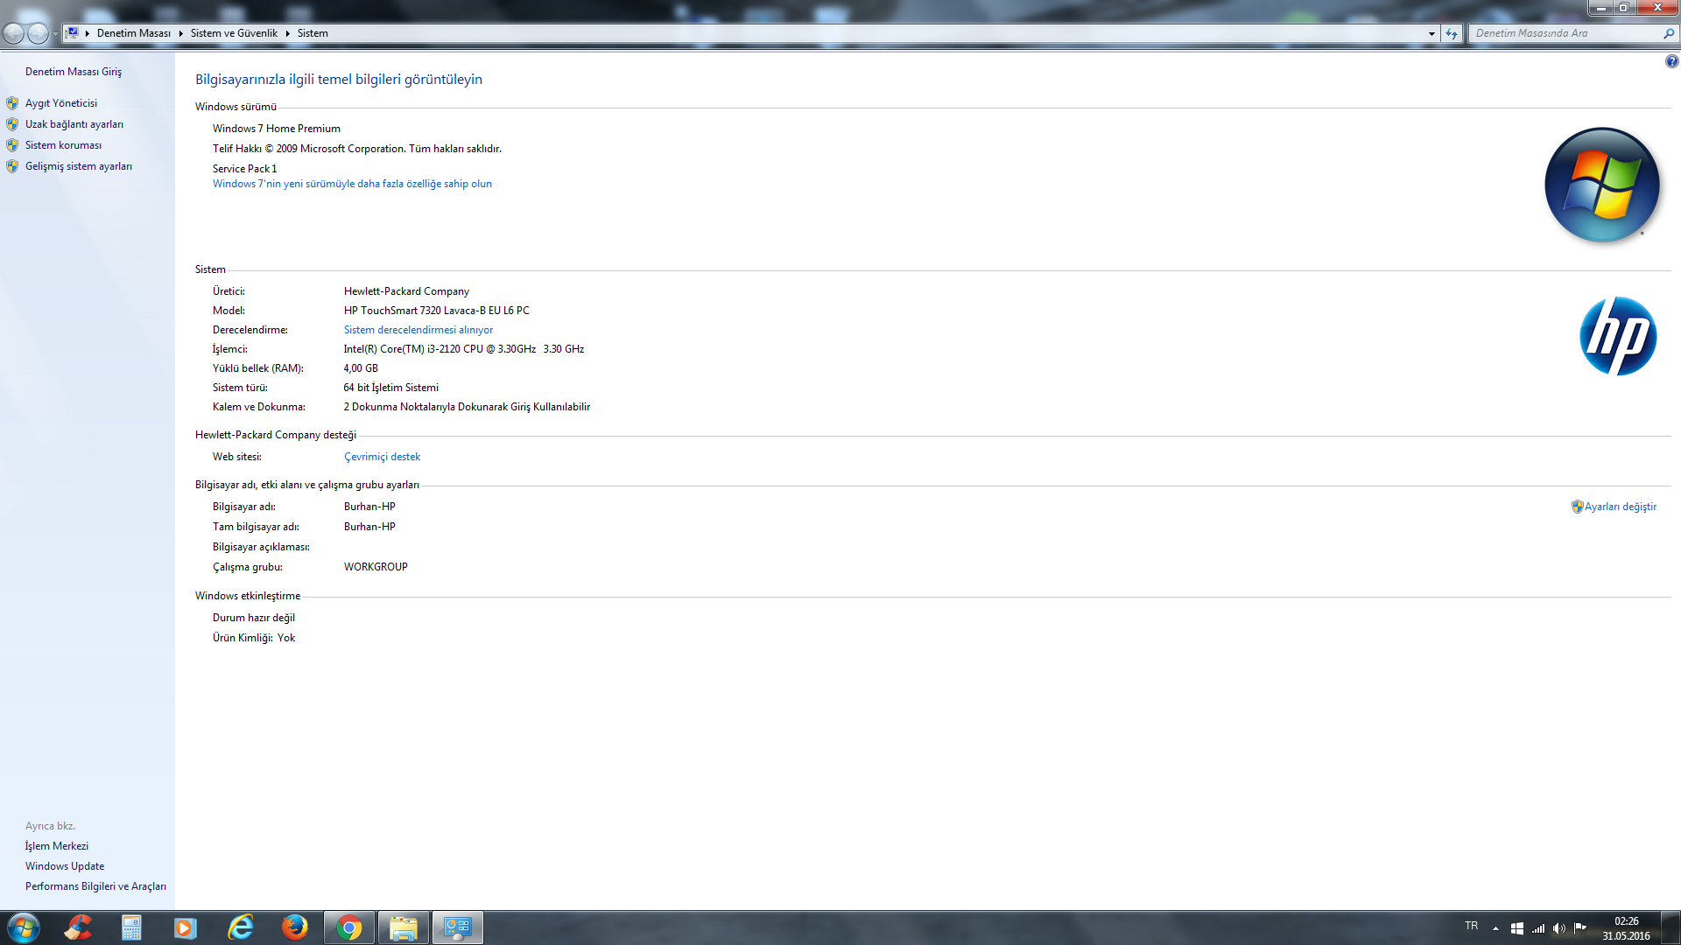Viewport: 1681px width, 945px height.
Task: Click the shield icon beside Ayarları değiştir
Action: (x=1578, y=507)
